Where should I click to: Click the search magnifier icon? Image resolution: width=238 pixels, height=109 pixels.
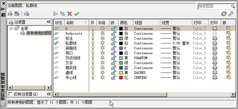pyautogui.click(x=233, y=6)
